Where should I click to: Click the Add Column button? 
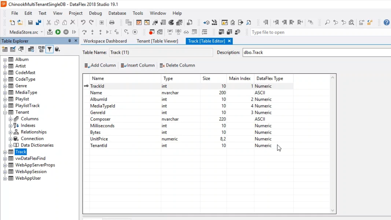click(x=100, y=65)
